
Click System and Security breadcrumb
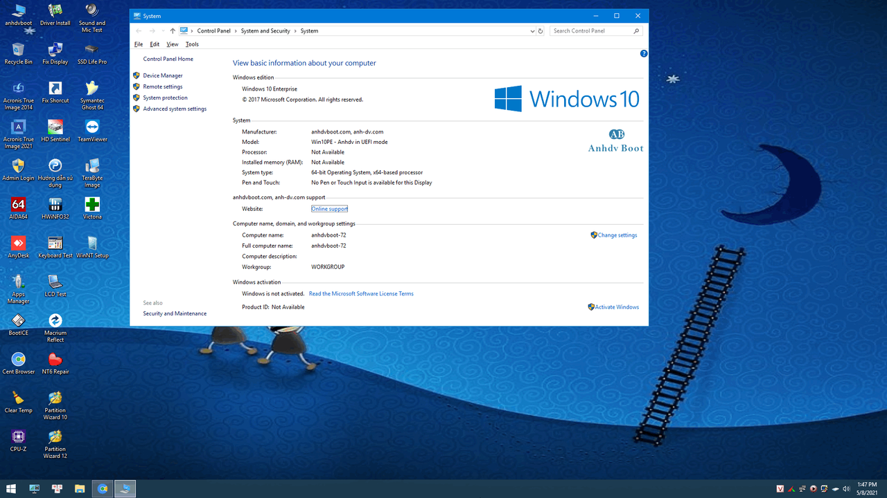tap(265, 31)
